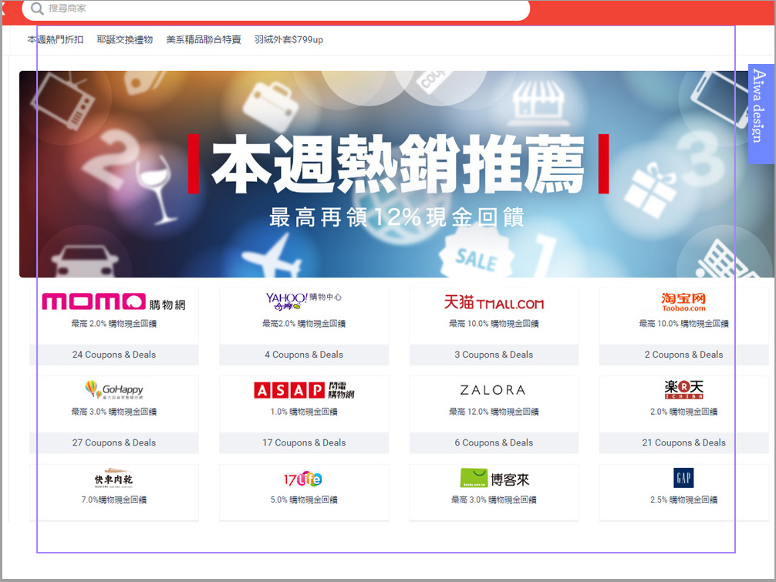Viewport: 776px width, 582px height.
Task: Open the momo購物網 store logo
Action: [x=114, y=301]
